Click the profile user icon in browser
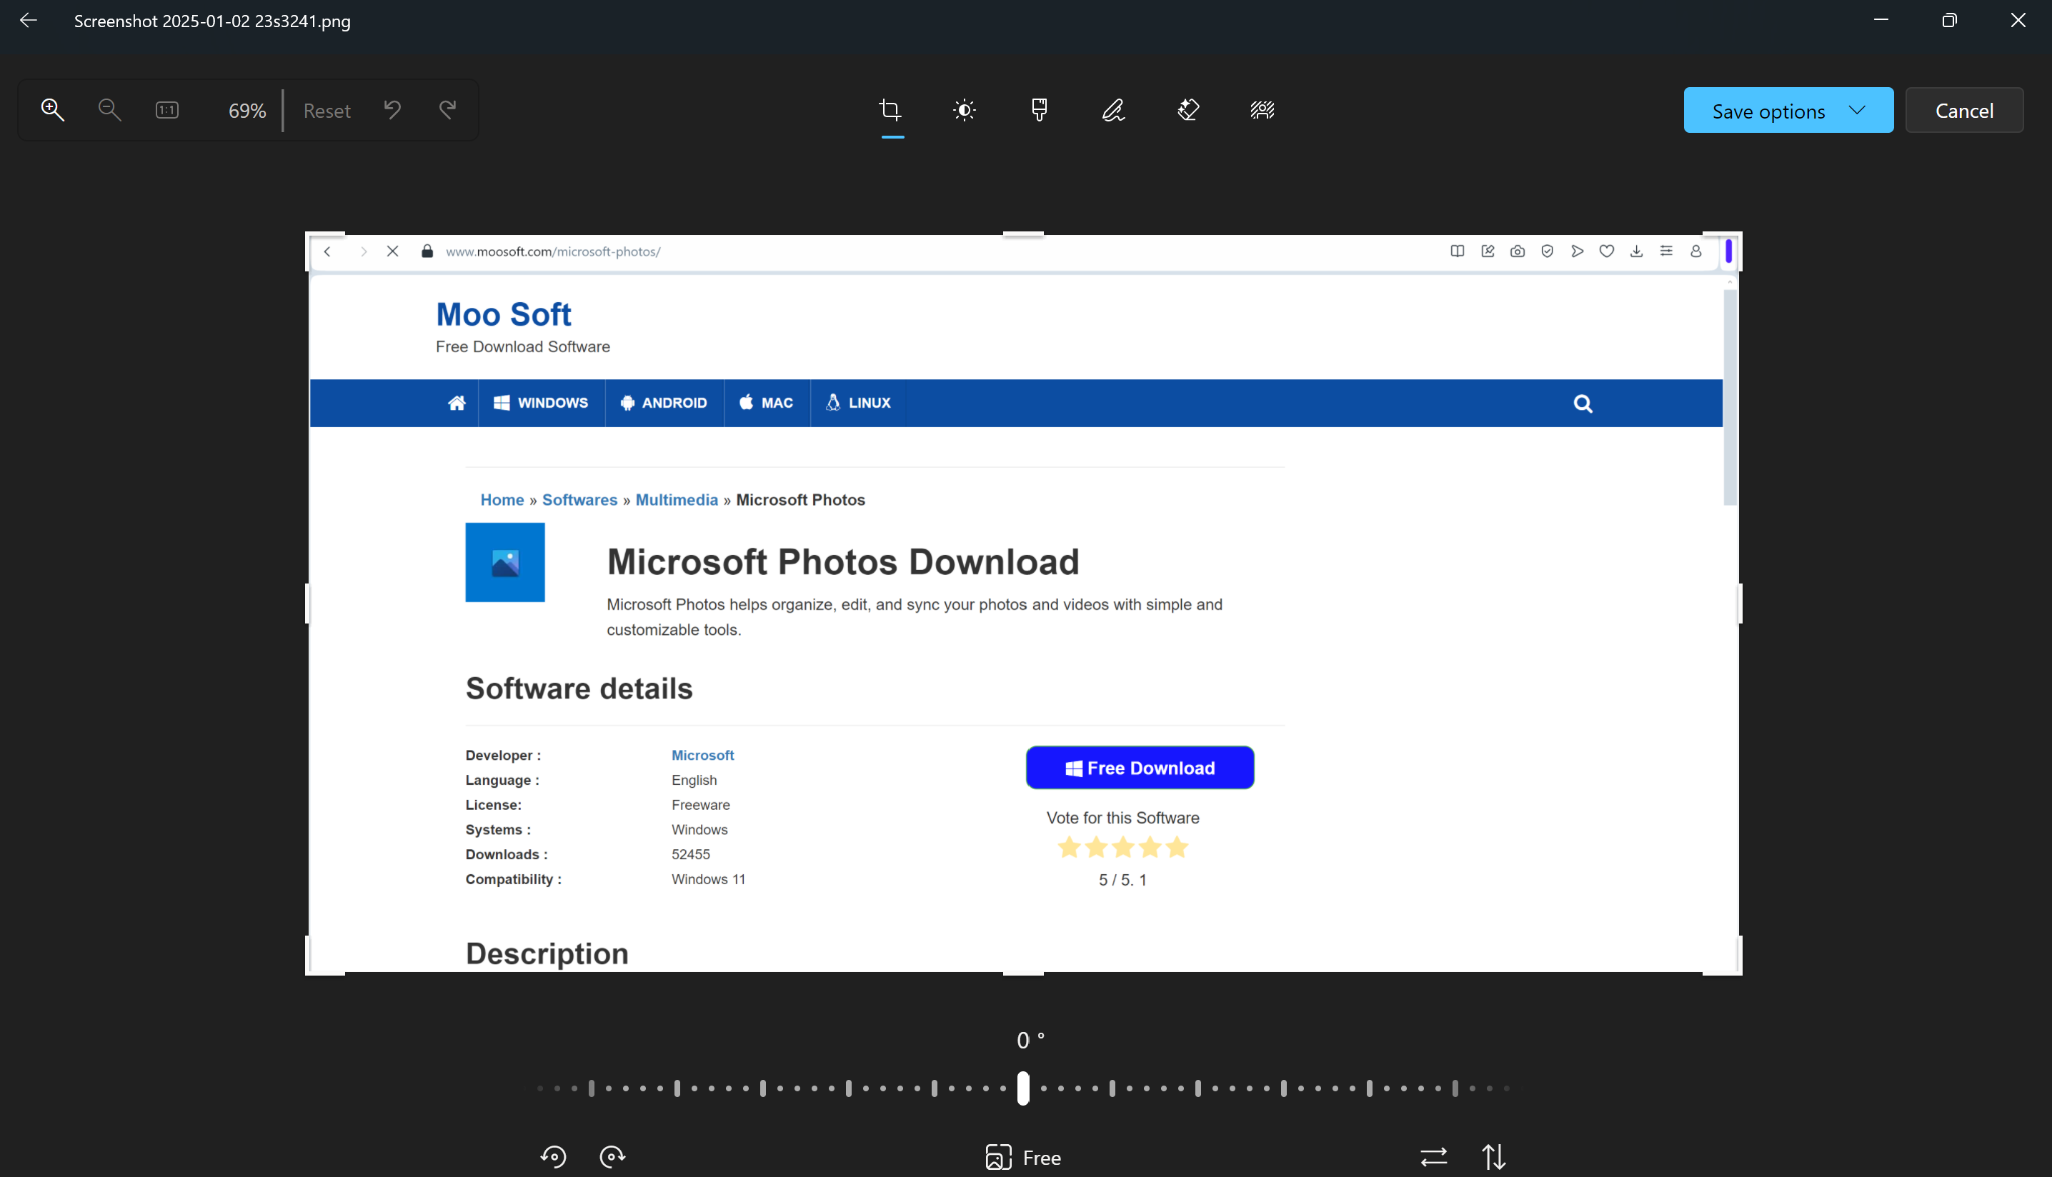The height and width of the screenshot is (1177, 2052). 1696,251
